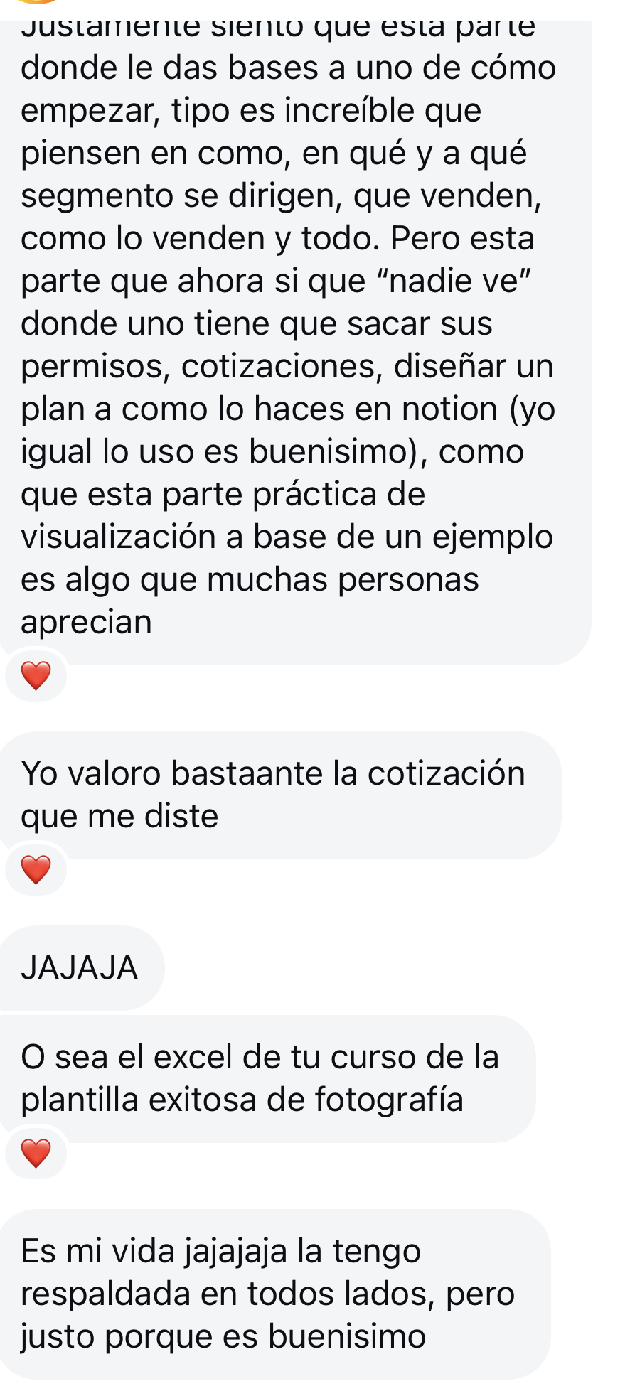Click the text 'plantilla exitosa de fotografía'

coord(242,1100)
